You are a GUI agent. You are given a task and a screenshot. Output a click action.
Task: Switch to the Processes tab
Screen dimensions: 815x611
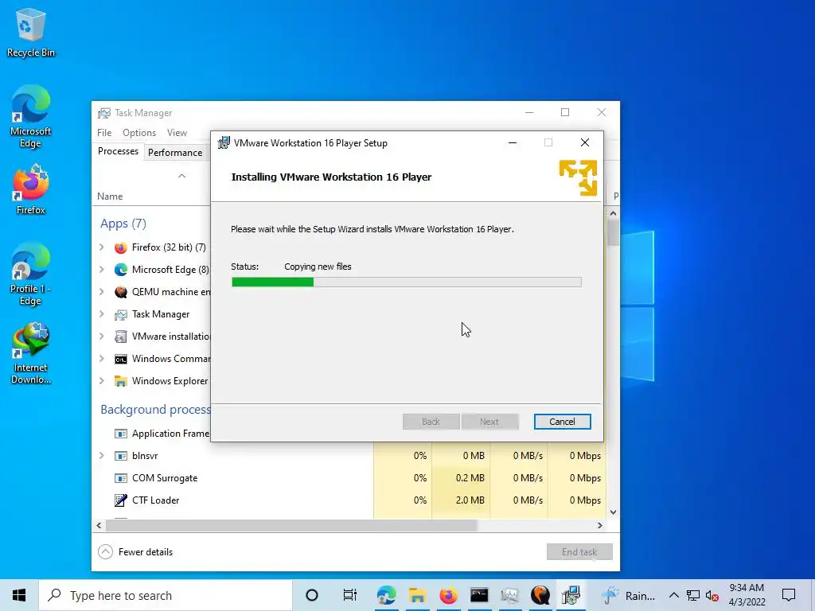coord(118,151)
